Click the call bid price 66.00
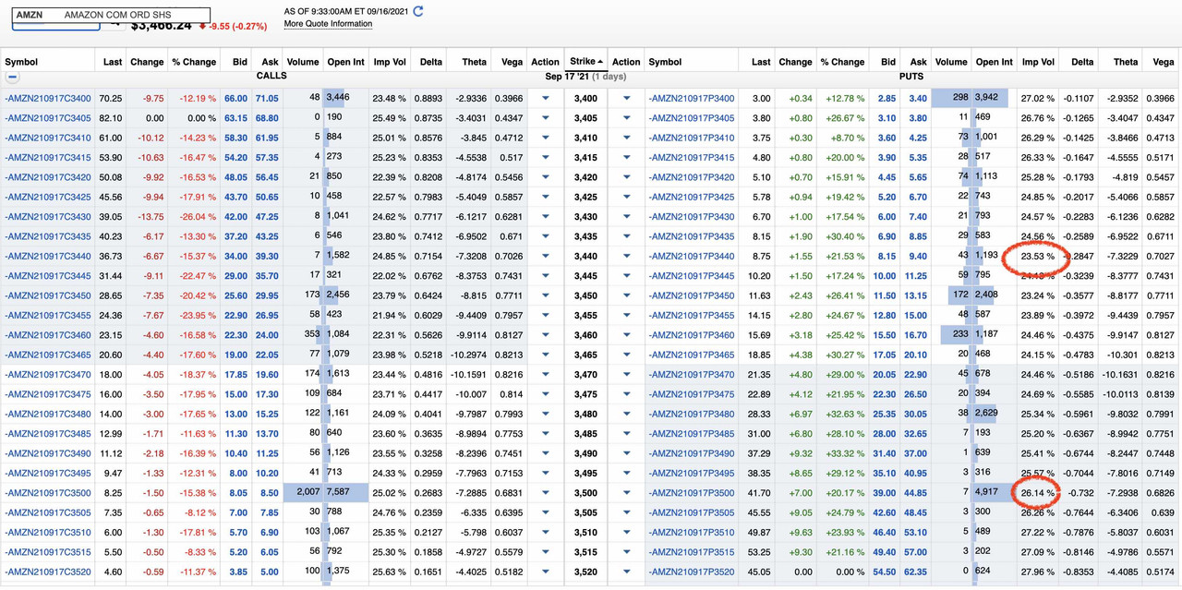1182x590 pixels. tap(235, 98)
